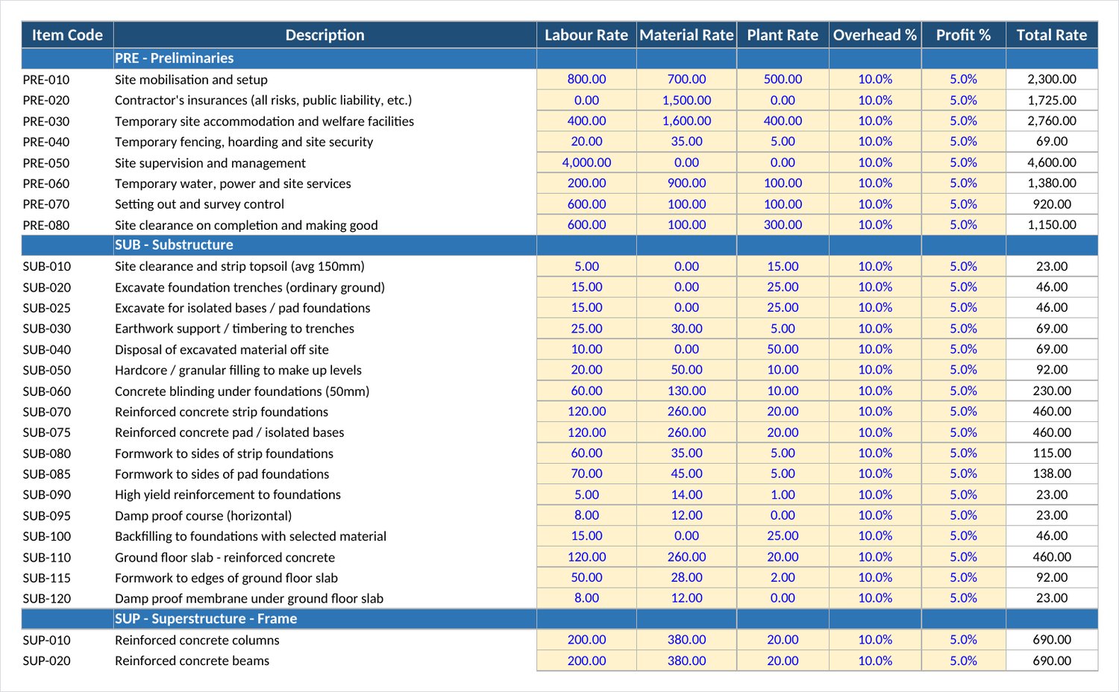Select item code PRE-070
The width and height of the screenshot is (1119, 692).
(x=46, y=204)
